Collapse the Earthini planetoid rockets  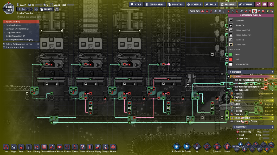(x=228, y=76)
